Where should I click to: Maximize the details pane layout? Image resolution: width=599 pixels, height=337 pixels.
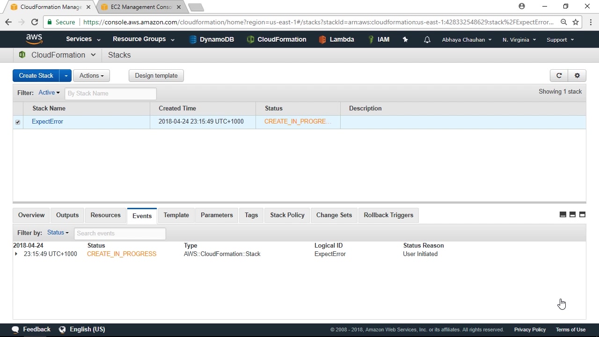tap(582, 214)
